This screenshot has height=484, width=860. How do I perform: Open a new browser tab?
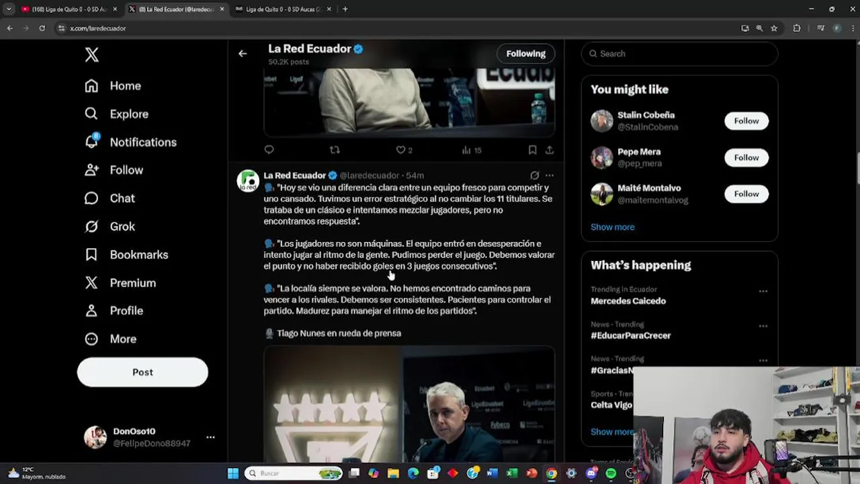(345, 9)
